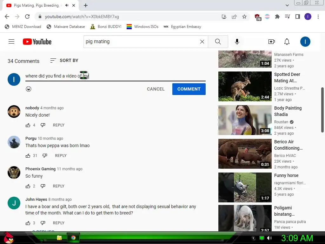Open Poligami binatang video title

point(284,211)
